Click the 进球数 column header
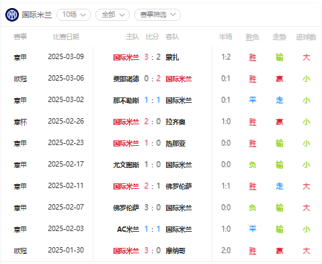The width and height of the screenshot is (322, 264). (x=306, y=37)
